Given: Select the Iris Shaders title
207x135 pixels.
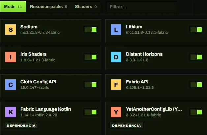Looking at the screenshot, I should point(34,54).
